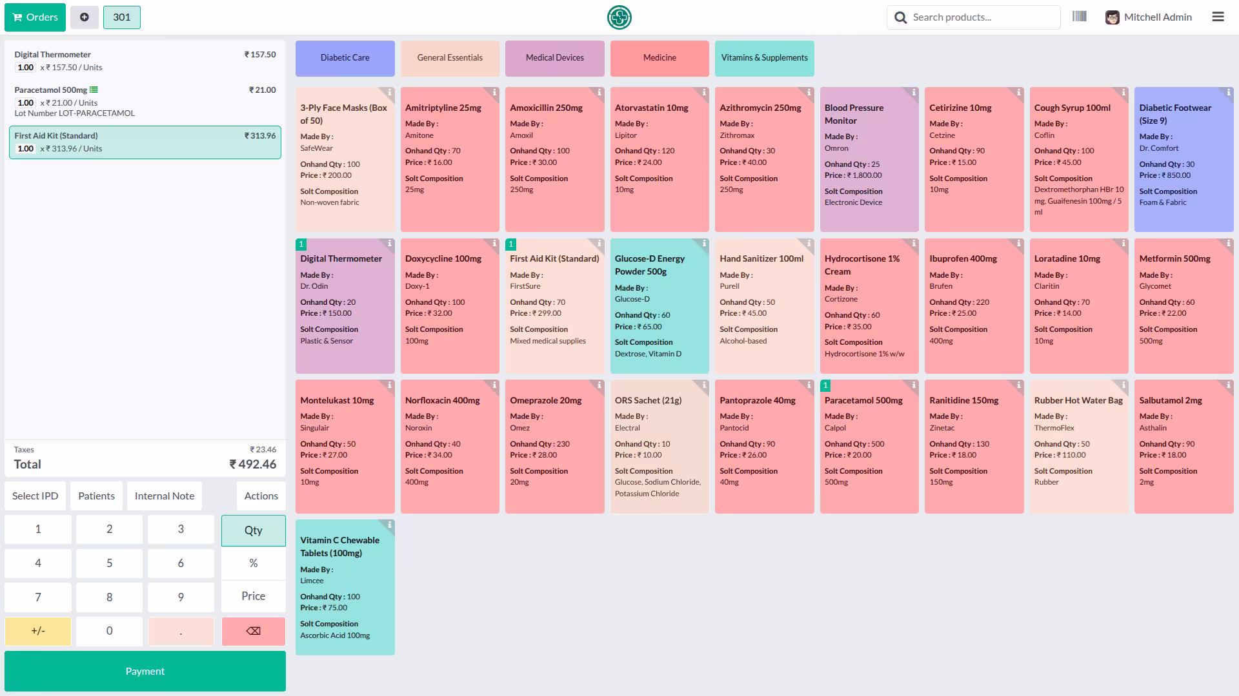Viewport: 1239px width, 696px height.
Task: Filter by Diabetic Care category
Action: (345, 58)
